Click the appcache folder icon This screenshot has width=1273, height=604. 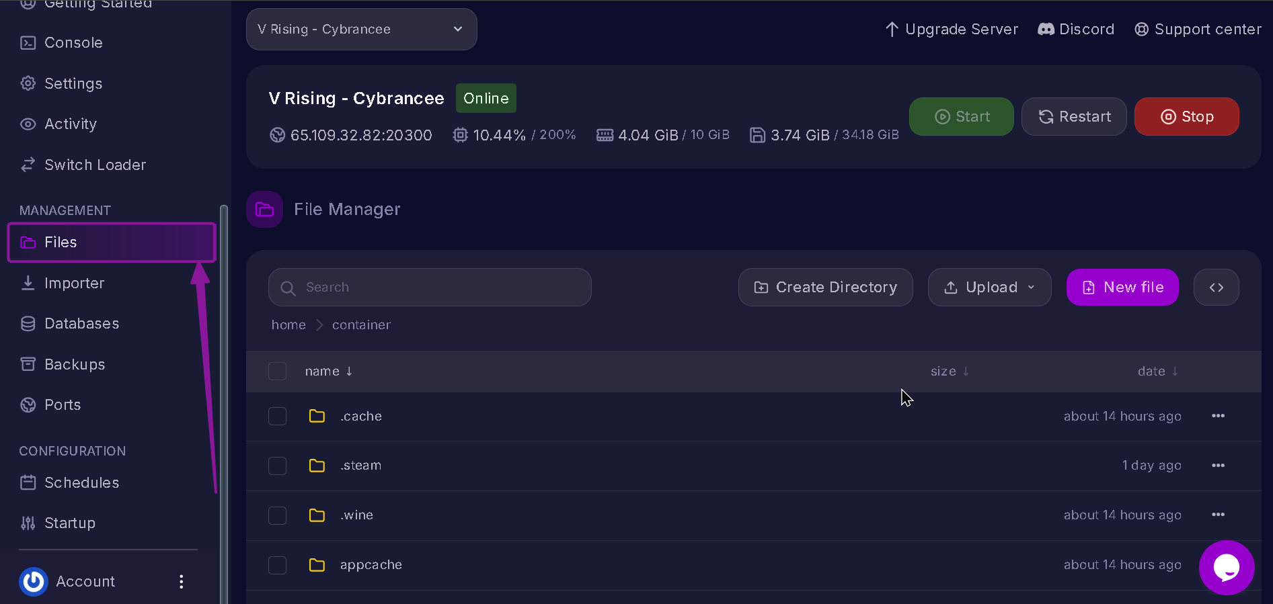pyautogui.click(x=317, y=565)
